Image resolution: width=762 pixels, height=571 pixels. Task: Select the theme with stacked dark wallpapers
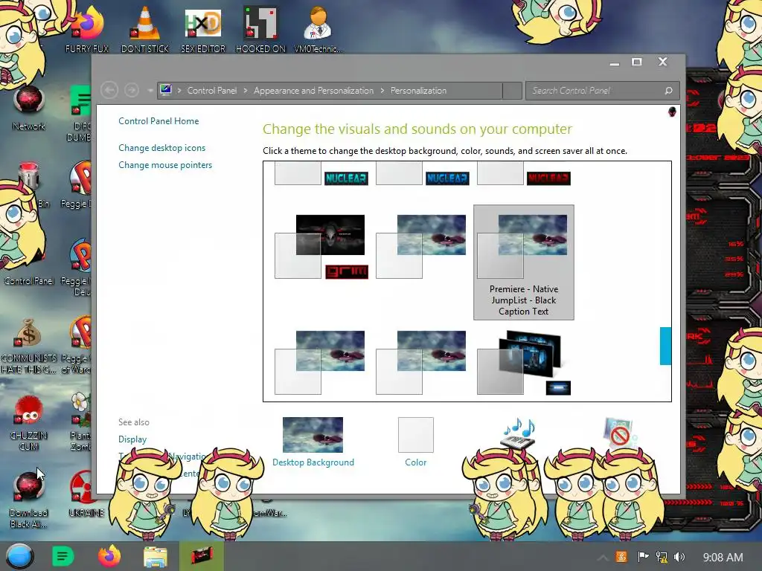click(x=524, y=362)
